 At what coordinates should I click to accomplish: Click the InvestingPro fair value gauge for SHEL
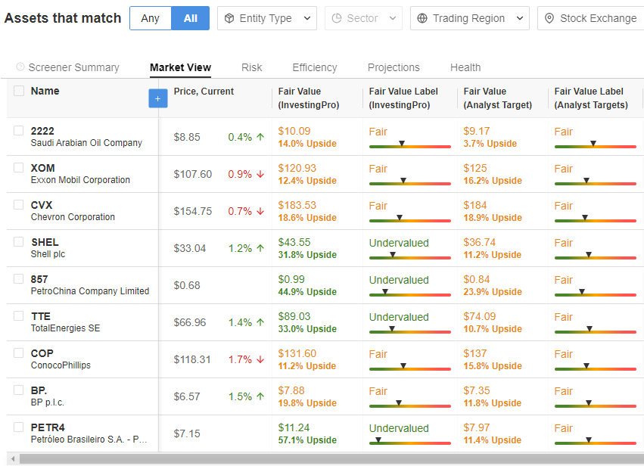(410, 257)
